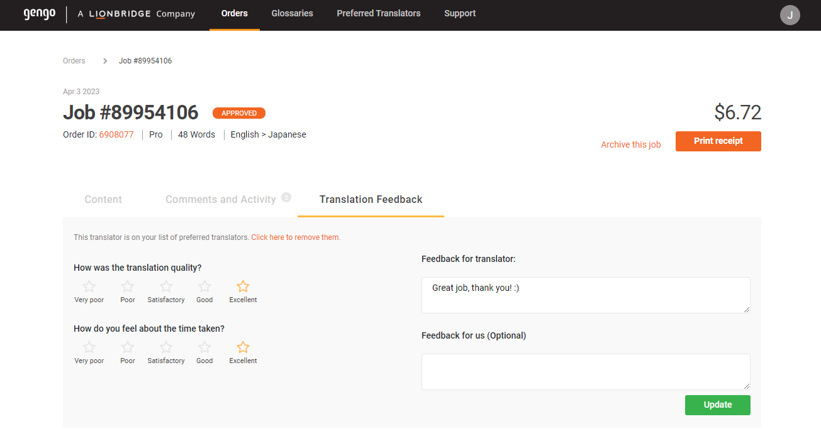The width and height of the screenshot is (821, 446).
Task: Click the Feedback for us textbox
Action: coord(586,372)
